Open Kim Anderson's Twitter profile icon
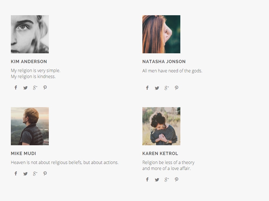This screenshot has height=201, width=269. point(25,88)
